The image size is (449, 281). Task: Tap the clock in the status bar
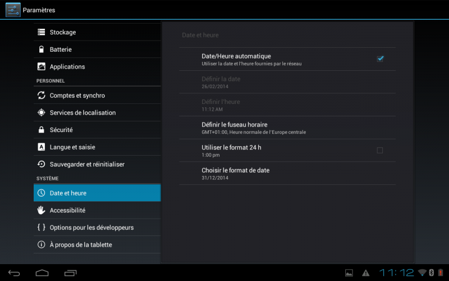click(396, 273)
